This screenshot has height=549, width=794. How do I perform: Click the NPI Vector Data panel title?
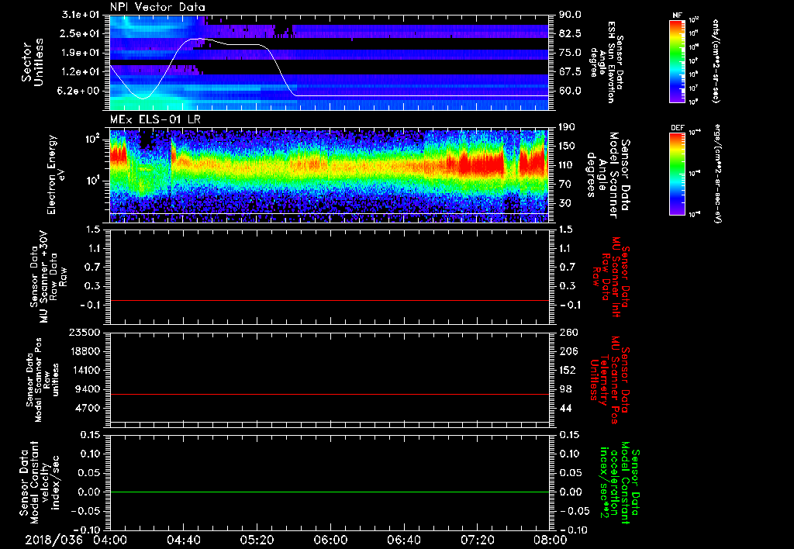157,7
